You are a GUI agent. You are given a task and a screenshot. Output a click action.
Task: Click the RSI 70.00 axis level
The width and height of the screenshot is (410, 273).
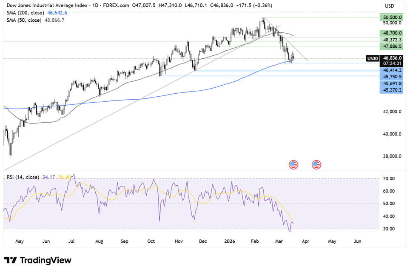pos(389,179)
